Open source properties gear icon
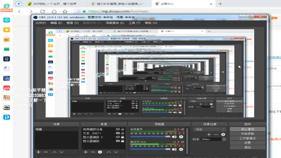This screenshot has height=158, width=281. 100,152
